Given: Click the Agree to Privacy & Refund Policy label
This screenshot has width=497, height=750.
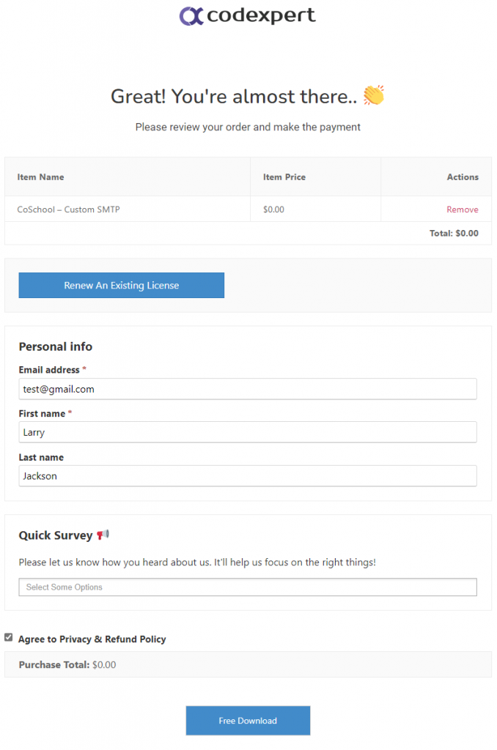Looking at the screenshot, I should (x=92, y=639).
